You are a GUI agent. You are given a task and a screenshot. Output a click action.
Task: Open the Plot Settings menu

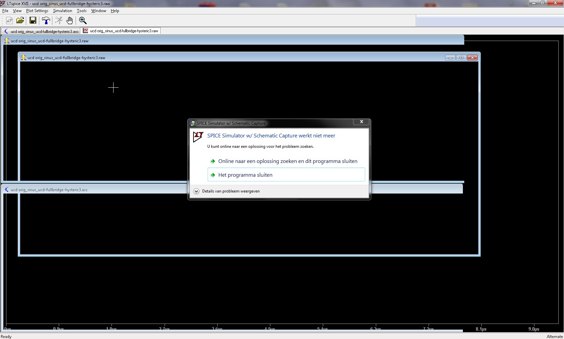point(37,11)
